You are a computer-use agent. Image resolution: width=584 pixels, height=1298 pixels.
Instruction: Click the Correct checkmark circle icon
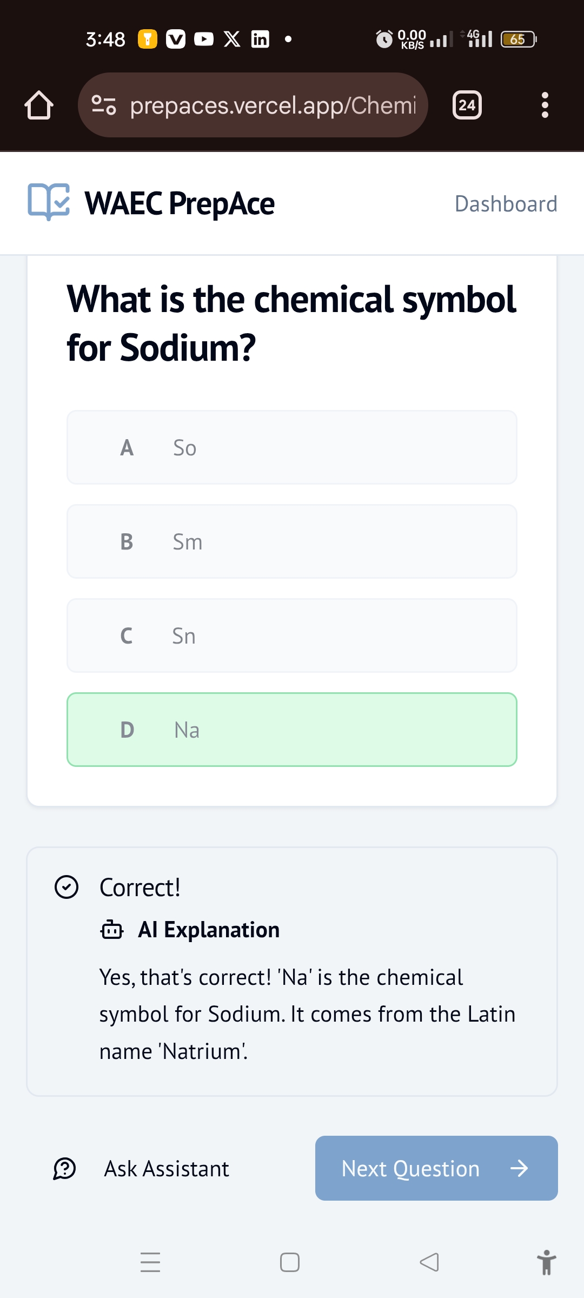[67, 887]
